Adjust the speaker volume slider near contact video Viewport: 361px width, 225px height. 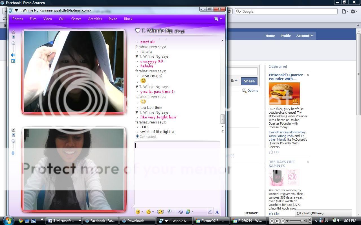[13, 43]
